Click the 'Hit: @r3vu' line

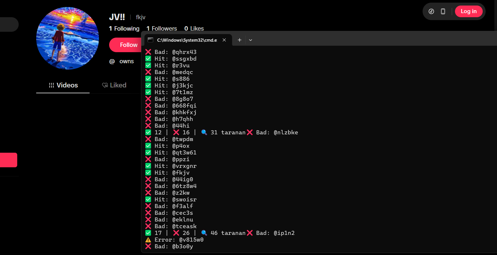(x=168, y=65)
